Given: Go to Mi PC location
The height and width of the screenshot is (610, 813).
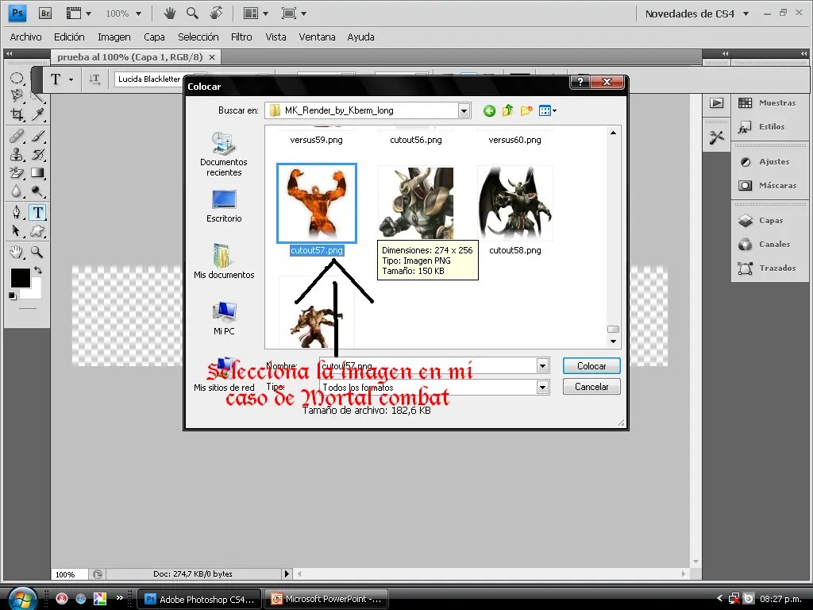Looking at the screenshot, I should [x=224, y=318].
